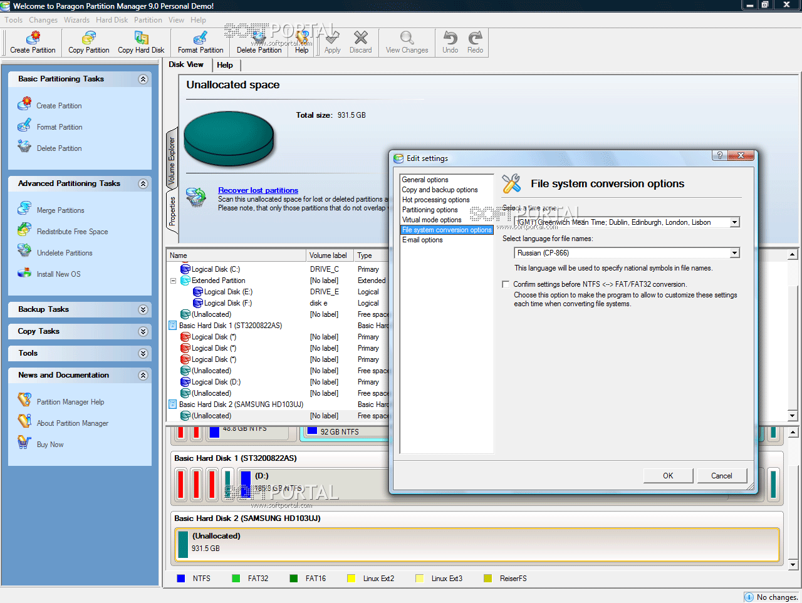Viewport: 802px width, 603px height.
Task: Switch to the Disk View tab
Action: (186, 64)
